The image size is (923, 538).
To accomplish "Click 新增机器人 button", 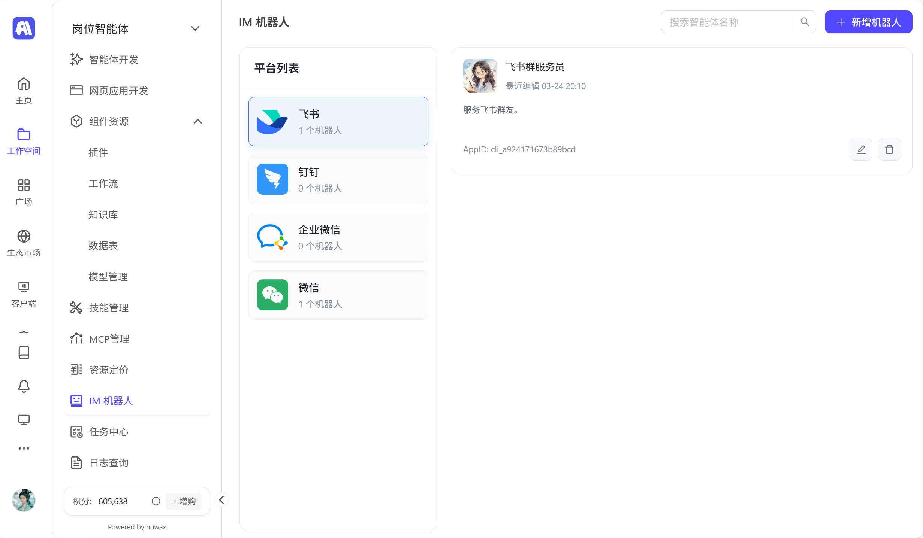I will pos(868,22).
